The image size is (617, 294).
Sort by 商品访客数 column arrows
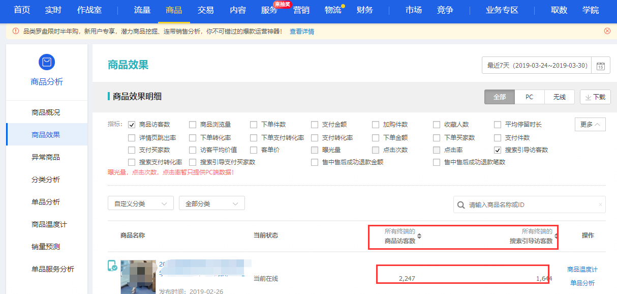[419, 236]
